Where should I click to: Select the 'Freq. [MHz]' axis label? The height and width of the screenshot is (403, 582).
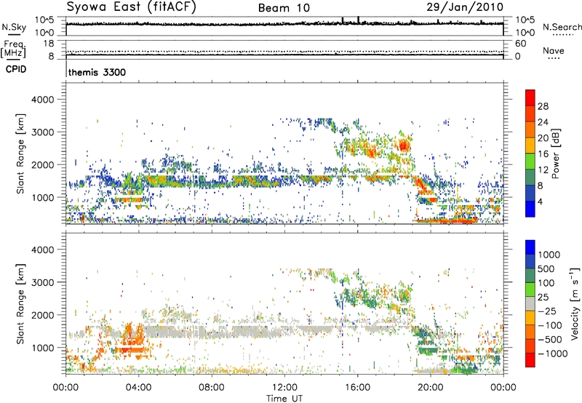pyautogui.click(x=13, y=49)
